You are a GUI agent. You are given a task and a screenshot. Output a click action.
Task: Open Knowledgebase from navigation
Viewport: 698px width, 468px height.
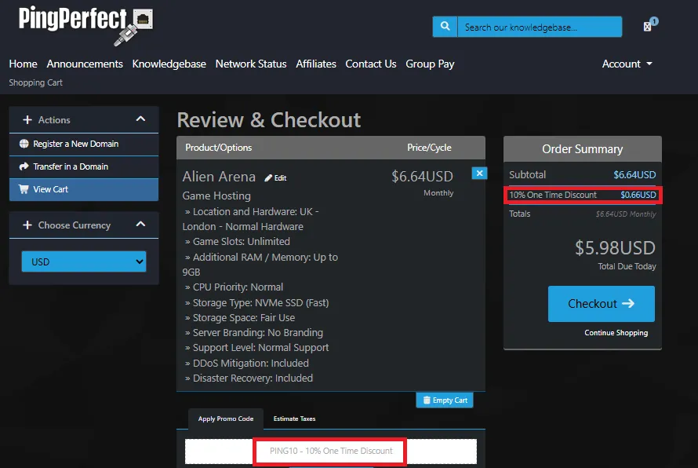pyautogui.click(x=169, y=64)
